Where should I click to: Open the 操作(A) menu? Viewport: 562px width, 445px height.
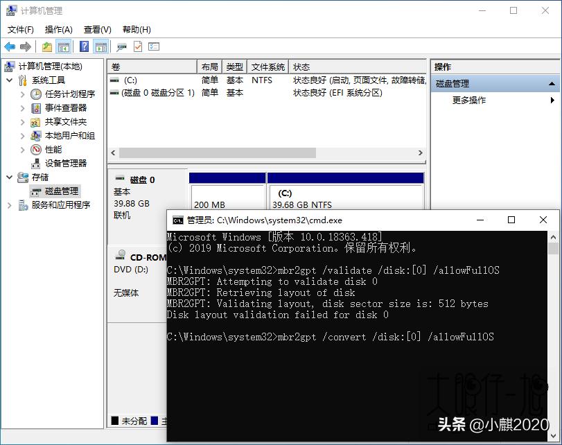(x=58, y=30)
